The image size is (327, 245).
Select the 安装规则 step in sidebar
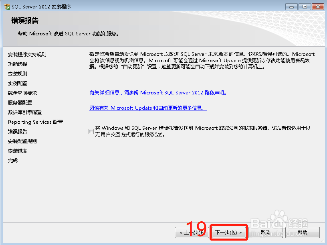coord(18,74)
